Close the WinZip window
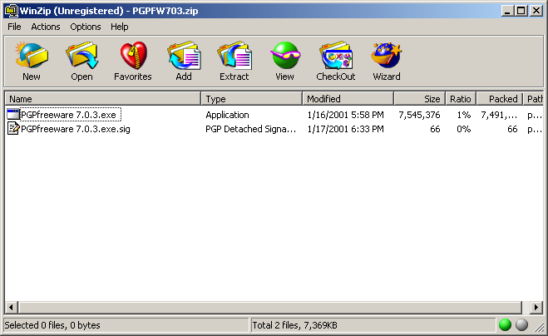 [x=536, y=11]
